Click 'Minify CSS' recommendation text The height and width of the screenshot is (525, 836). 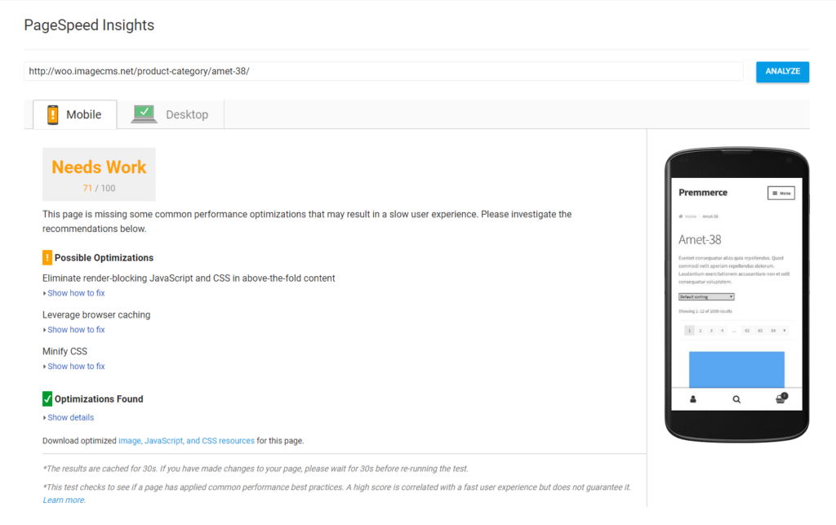point(64,352)
